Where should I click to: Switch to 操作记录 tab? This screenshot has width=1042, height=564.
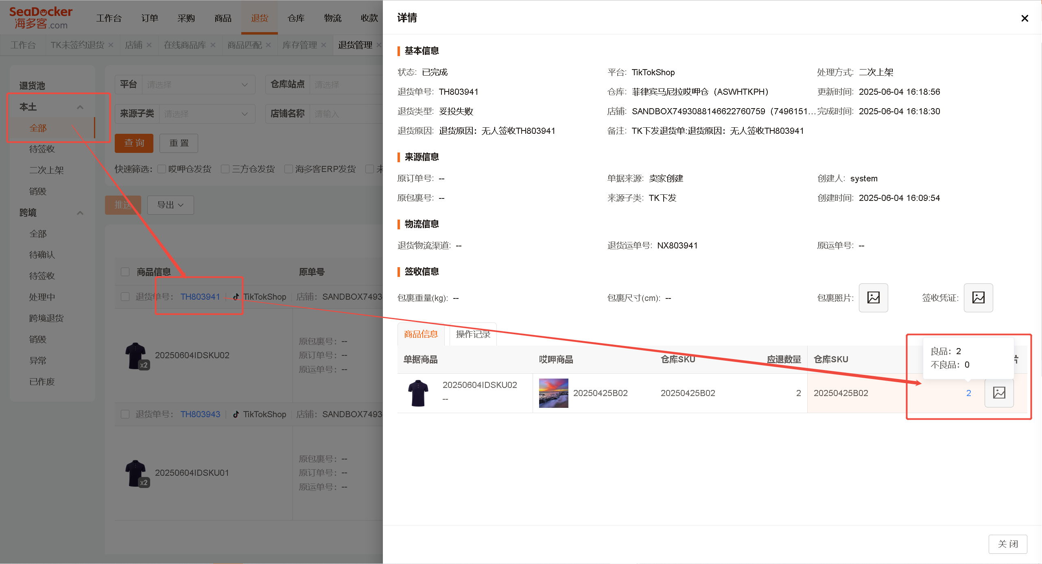pyautogui.click(x=473, y=334)
